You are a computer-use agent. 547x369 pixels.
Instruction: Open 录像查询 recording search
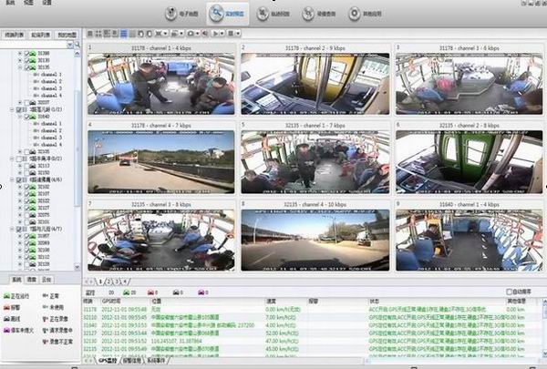323,15
